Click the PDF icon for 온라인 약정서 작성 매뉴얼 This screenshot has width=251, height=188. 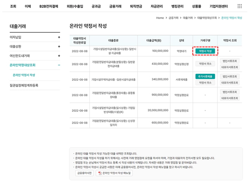100,173
